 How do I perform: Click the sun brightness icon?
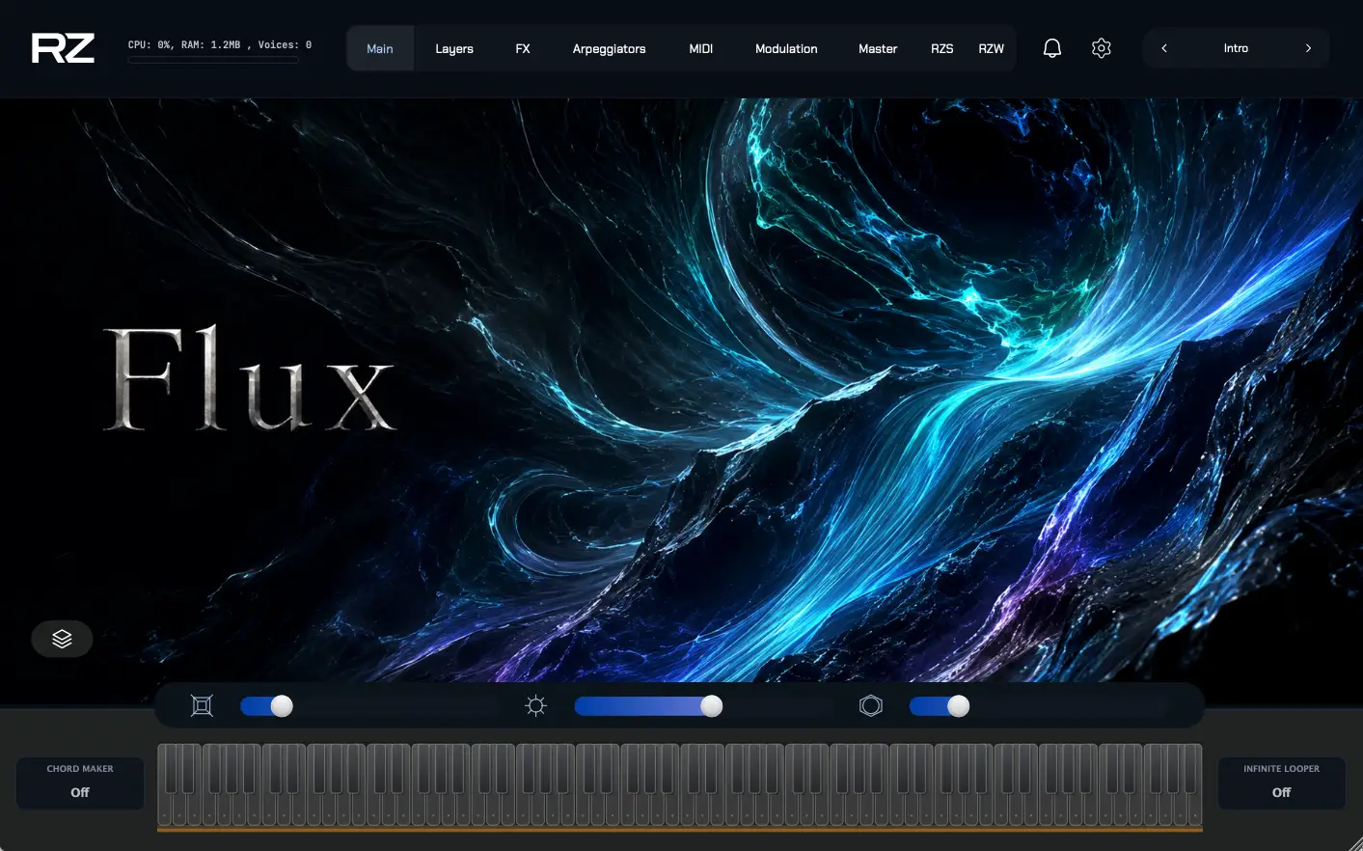point(535,706)
